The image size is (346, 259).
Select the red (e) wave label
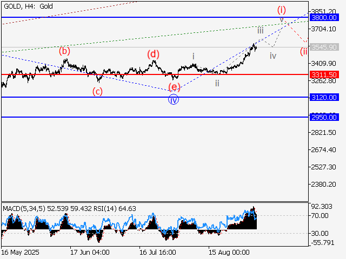click(173, 86)
